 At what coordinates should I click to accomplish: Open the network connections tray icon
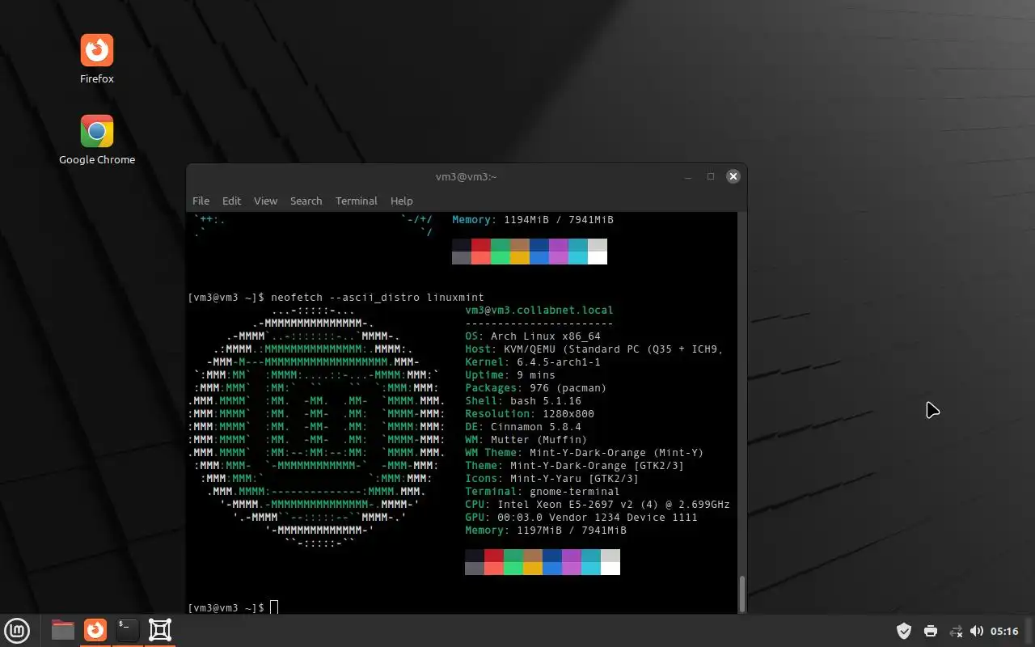(x=956, y=631)
